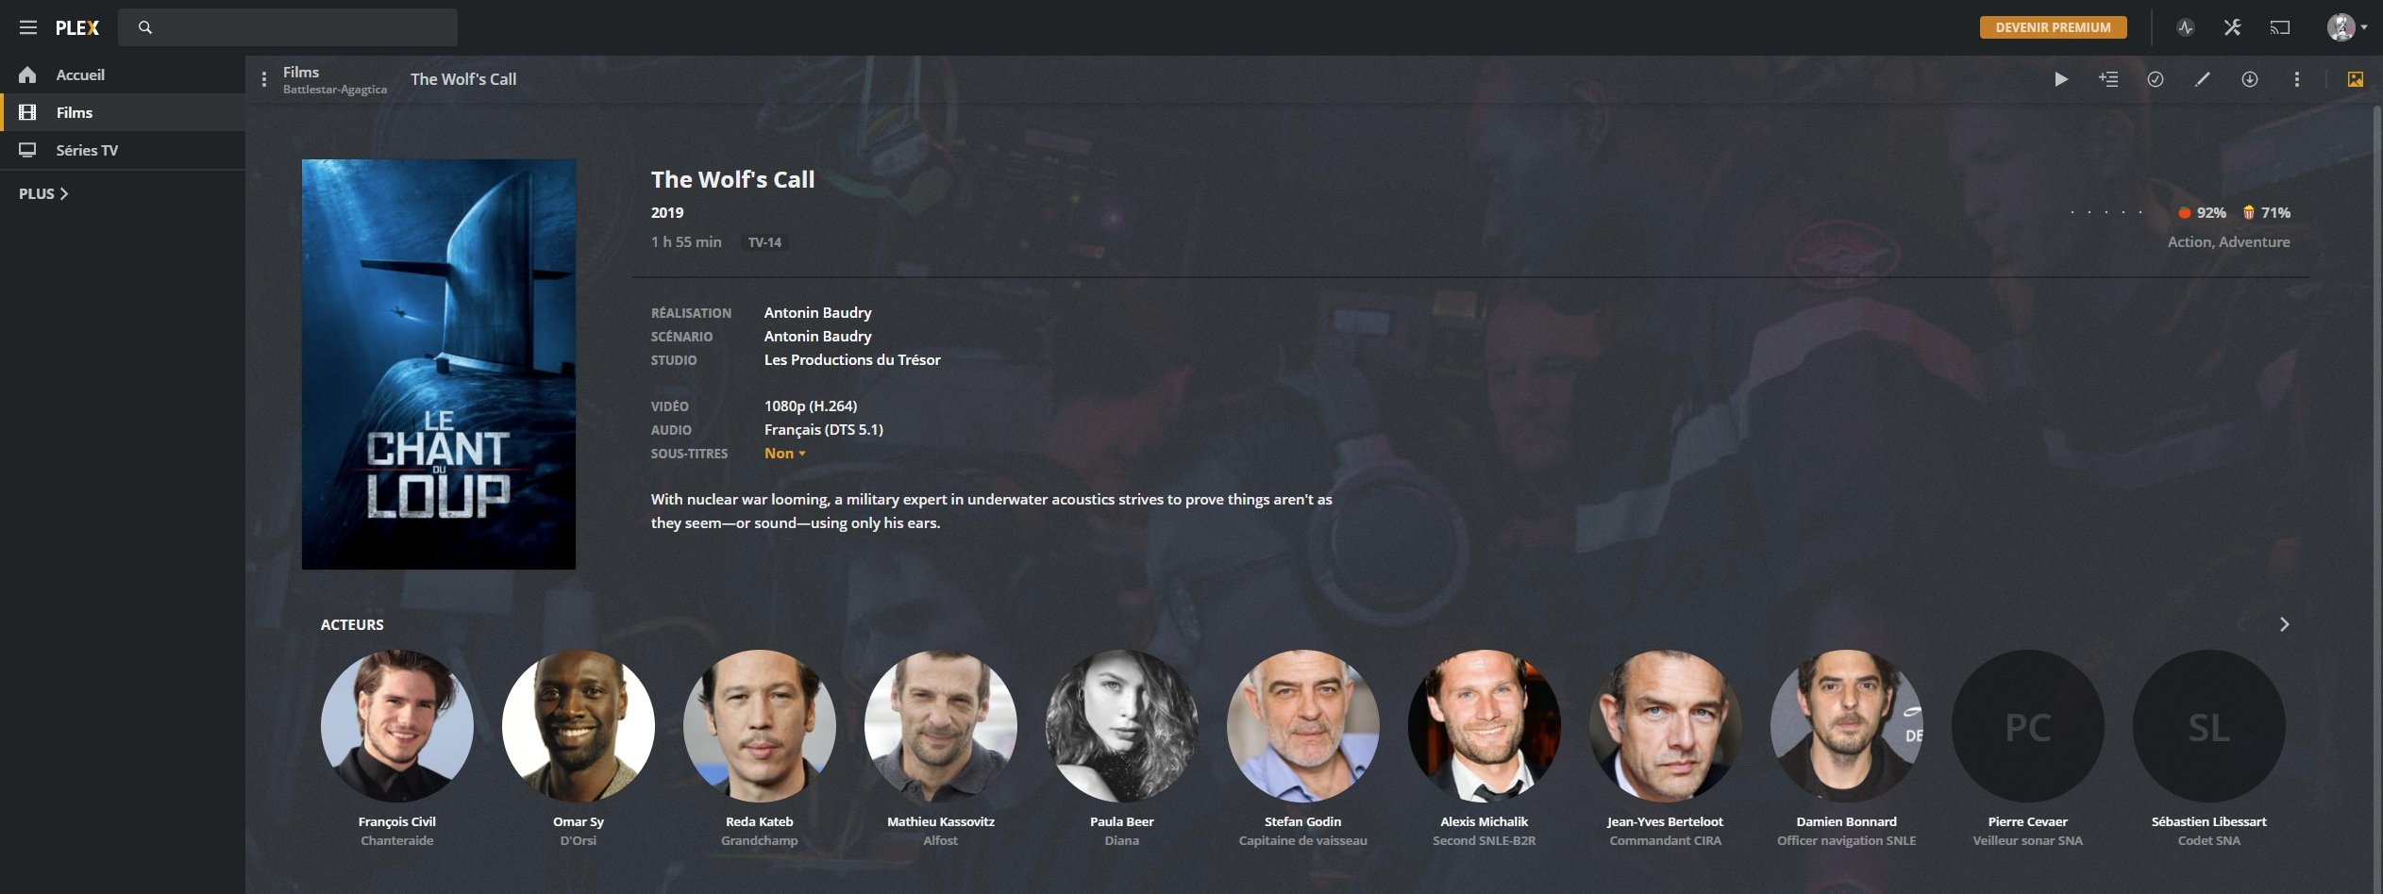Play The Wolf's Call movie
The width and height of the screenshot is (2383, 894).
2061,79
